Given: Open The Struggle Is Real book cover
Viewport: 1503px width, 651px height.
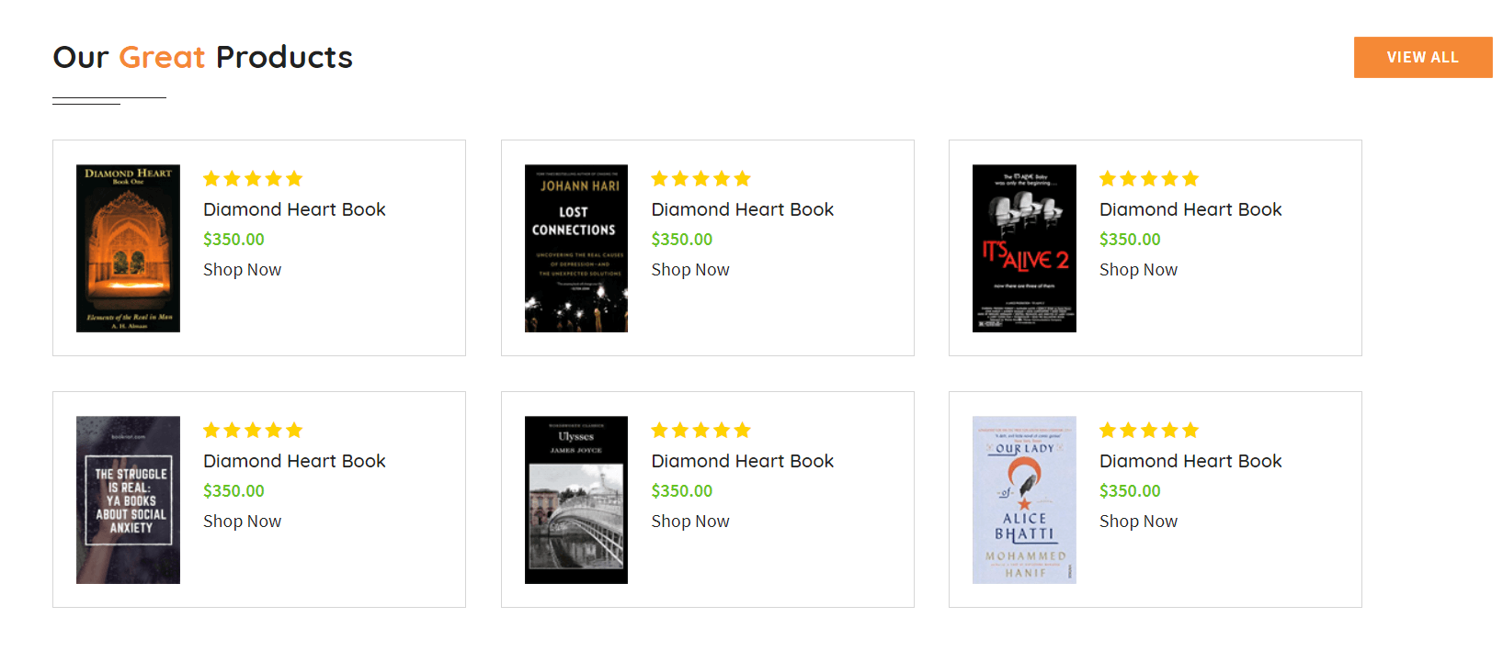Looking at the screenshot, I should pos(128,499).
